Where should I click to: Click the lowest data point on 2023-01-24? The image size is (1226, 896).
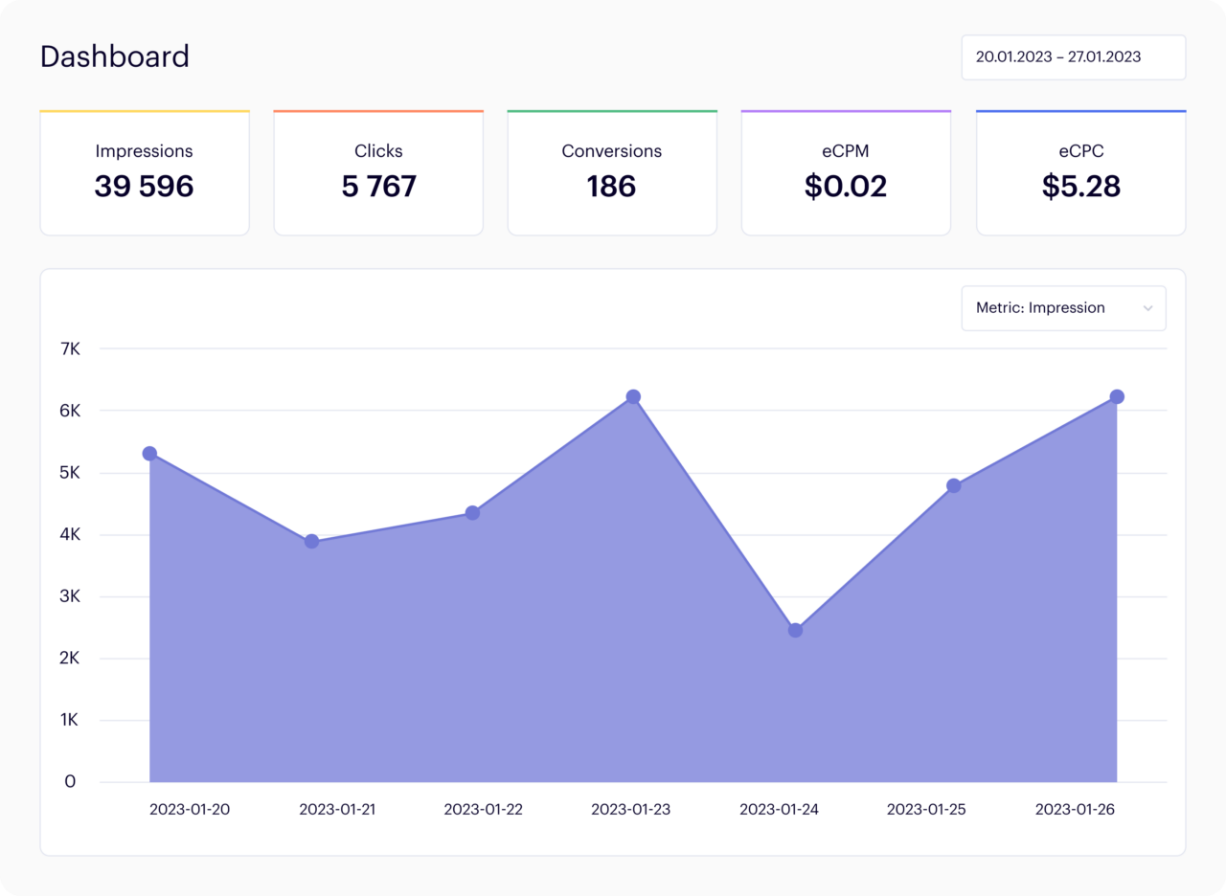(795, 630)
